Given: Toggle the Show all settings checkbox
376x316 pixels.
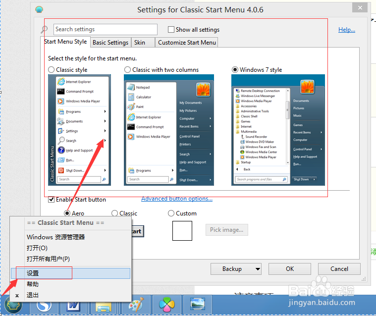Looking at the screenshot, I should (x=171, y=30).
